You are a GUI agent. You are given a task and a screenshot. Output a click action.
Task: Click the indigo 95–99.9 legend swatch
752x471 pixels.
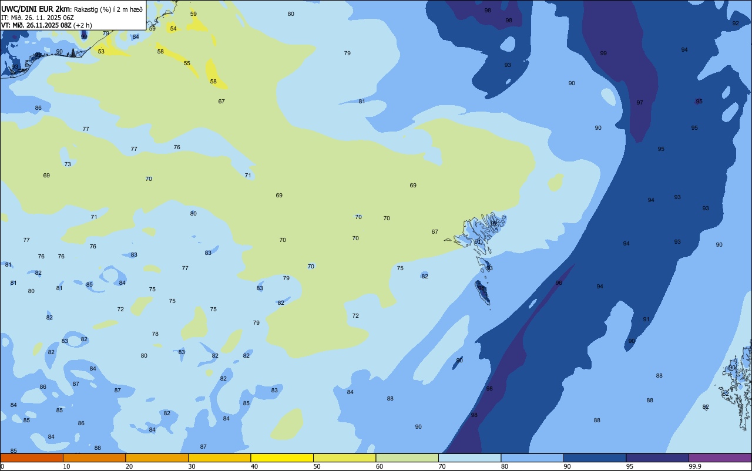point(657,457)
